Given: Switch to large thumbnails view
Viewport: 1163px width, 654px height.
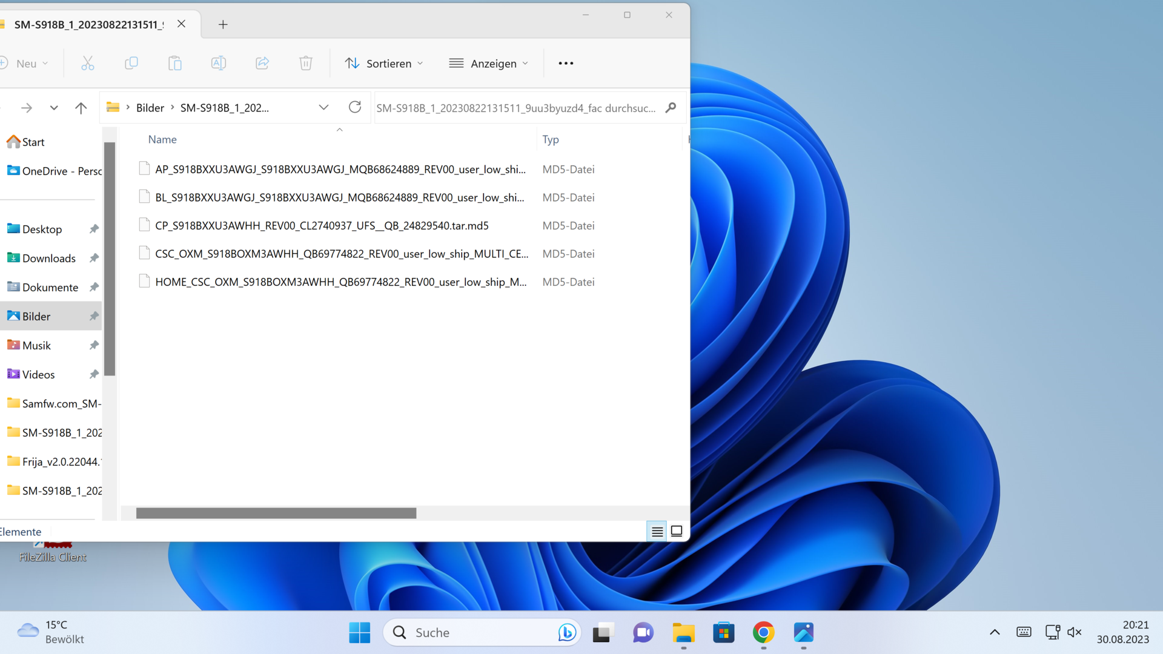Looking at the screenshot, I should [677, 532].
